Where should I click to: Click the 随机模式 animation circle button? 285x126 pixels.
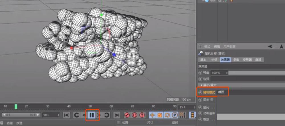pyautogui.click(x=200, y=92)
